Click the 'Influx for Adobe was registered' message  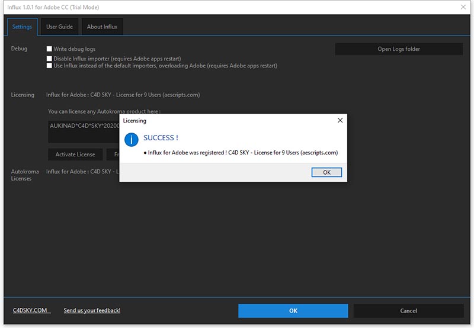241,153
